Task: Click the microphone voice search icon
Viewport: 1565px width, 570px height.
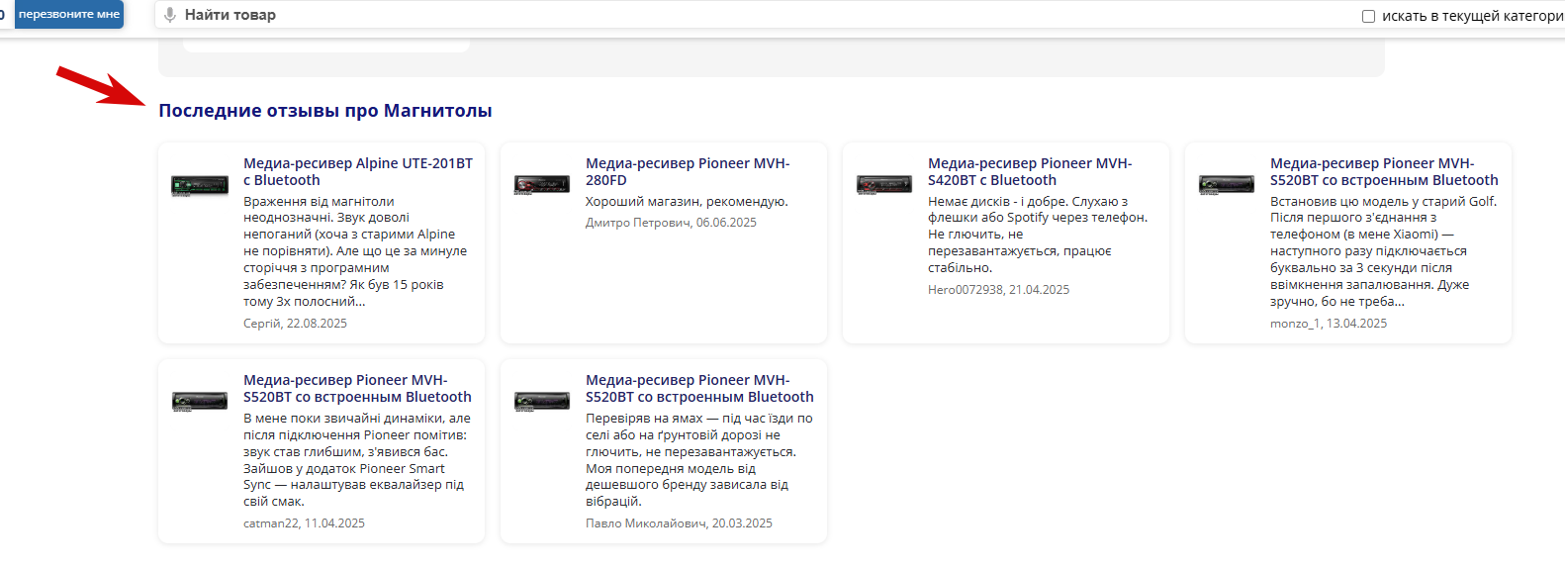Action: [x=170, y=15]
